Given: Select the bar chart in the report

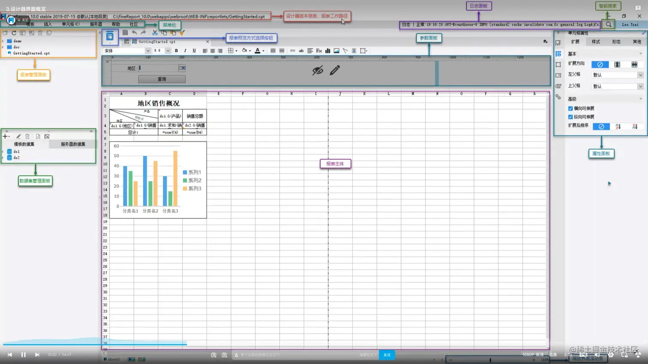Looking at the screenshot, I should 158,180.
